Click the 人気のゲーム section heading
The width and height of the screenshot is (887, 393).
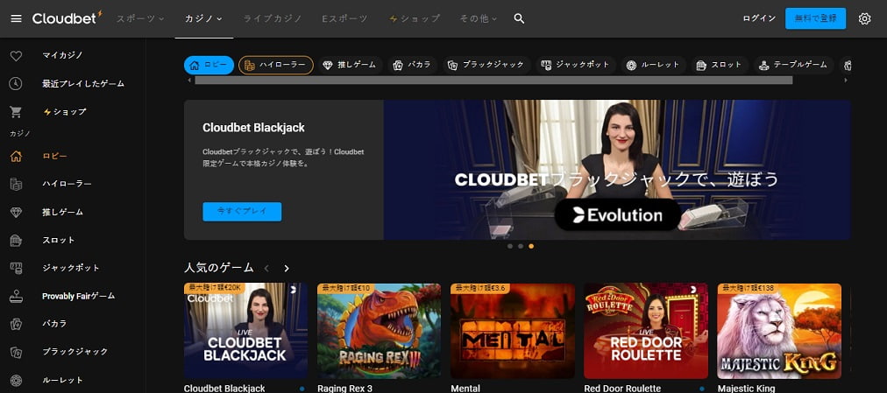pos(219,268)
